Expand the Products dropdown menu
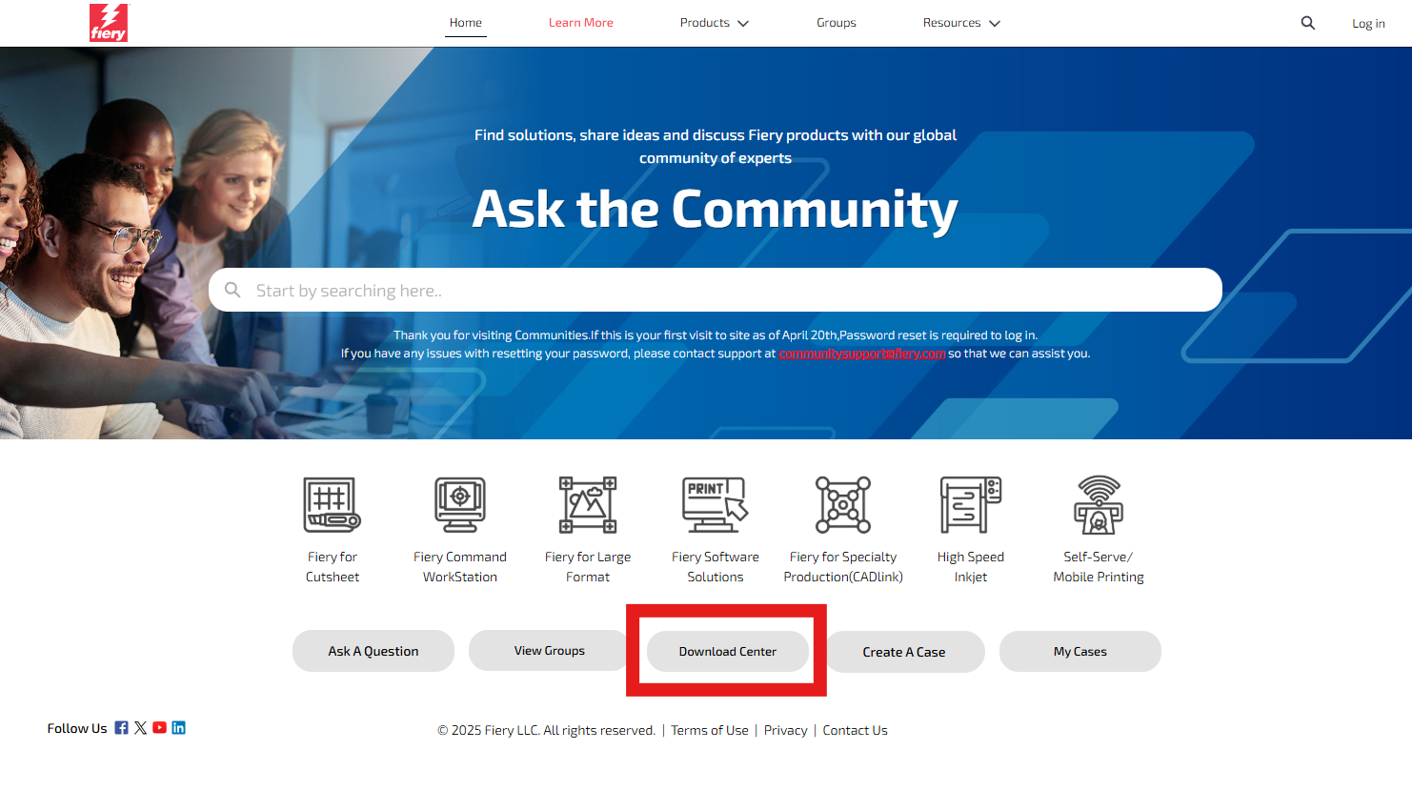This screenshot has width=1412, height=811. tap(715, 23)
